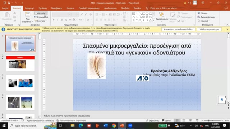Apply italic formatting with I button
The image size is (230, 129).
pos(58,20)
